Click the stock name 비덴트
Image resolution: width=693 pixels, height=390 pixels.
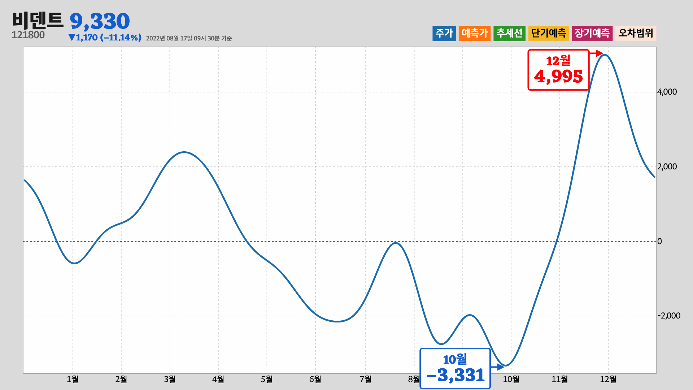[38, 20]
